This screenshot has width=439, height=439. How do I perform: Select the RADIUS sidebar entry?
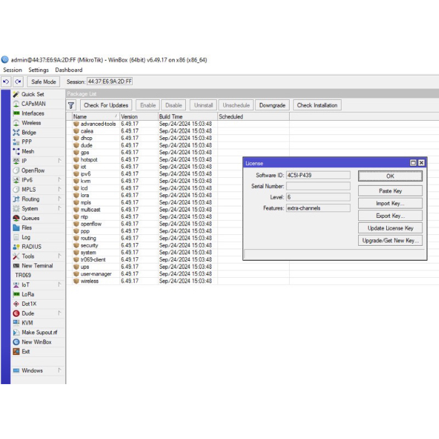coord(31,246)
